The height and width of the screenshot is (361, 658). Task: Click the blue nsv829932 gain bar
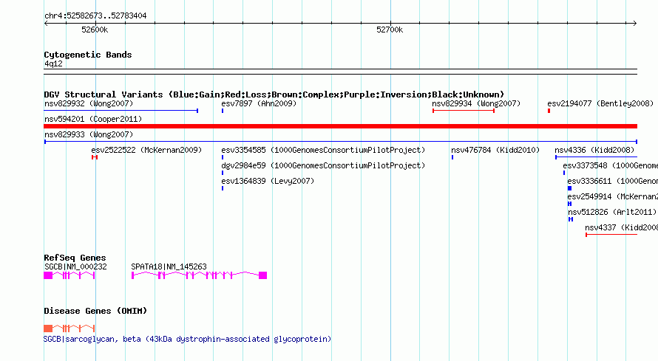(x=121, y=111)
